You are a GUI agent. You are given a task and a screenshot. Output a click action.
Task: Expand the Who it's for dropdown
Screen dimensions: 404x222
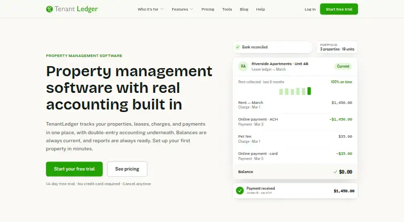(150, 9)
